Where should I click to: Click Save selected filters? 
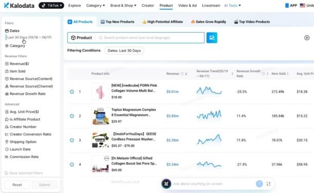pyautogui.click(x=24, y=173)
